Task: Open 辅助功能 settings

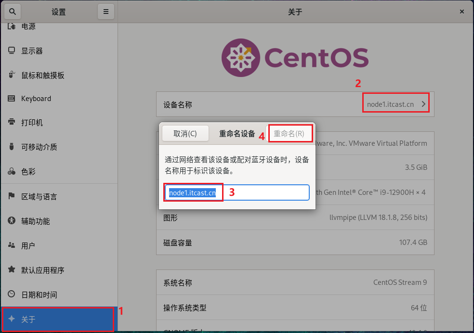Action: click(59, 221)
